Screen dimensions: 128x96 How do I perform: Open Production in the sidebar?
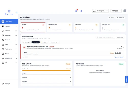[9, 49]
